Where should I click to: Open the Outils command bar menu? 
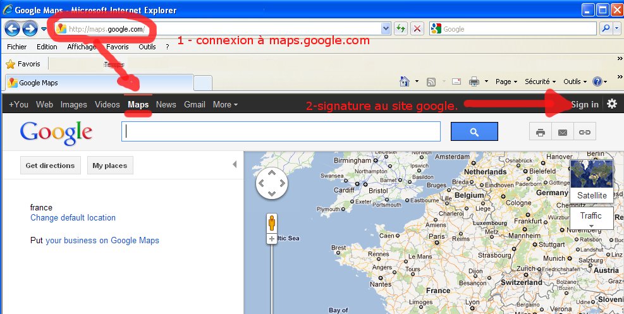pyautogui.click(x=575, y=82)
